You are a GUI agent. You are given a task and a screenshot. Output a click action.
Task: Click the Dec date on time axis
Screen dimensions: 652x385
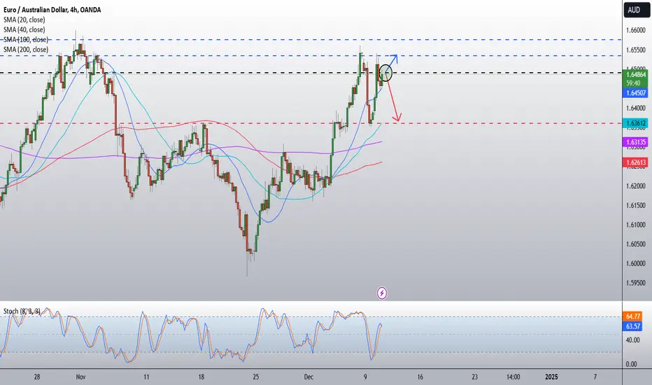309,377
